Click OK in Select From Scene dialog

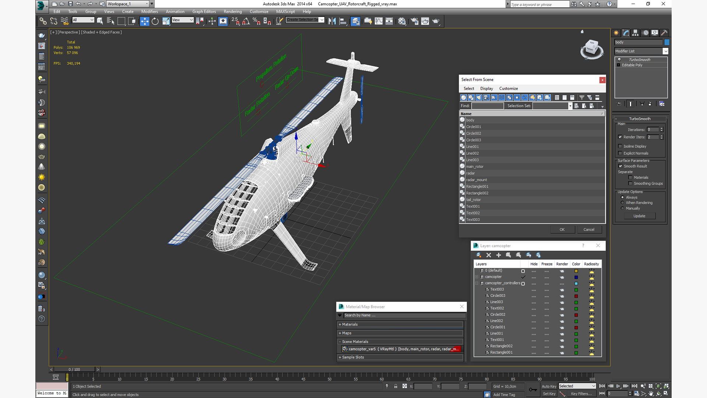[562, 230]
